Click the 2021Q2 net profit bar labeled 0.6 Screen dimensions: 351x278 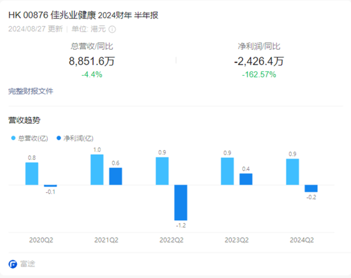pyautogui.click(x=115, y=176)
